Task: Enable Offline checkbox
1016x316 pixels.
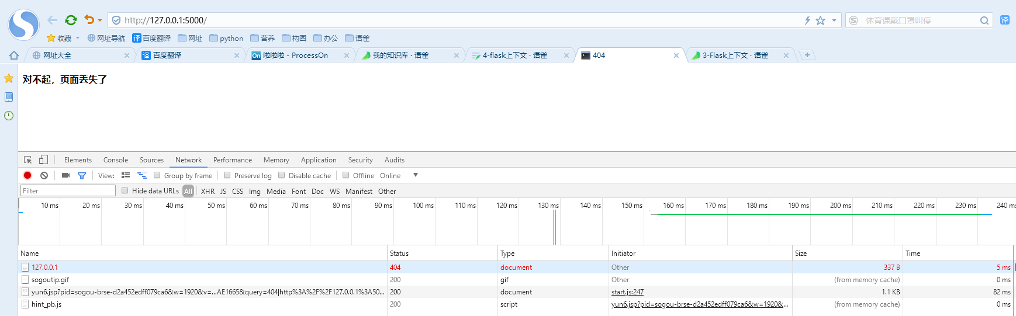Action: (345, 175)
